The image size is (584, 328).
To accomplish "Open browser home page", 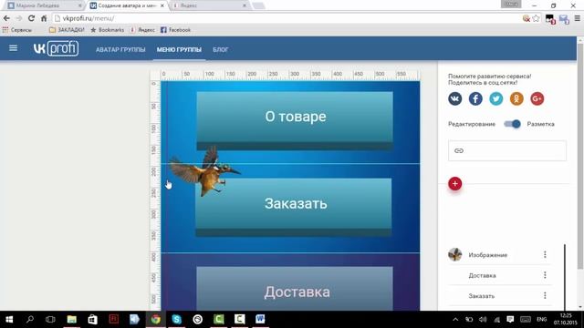I will point(44,18).
